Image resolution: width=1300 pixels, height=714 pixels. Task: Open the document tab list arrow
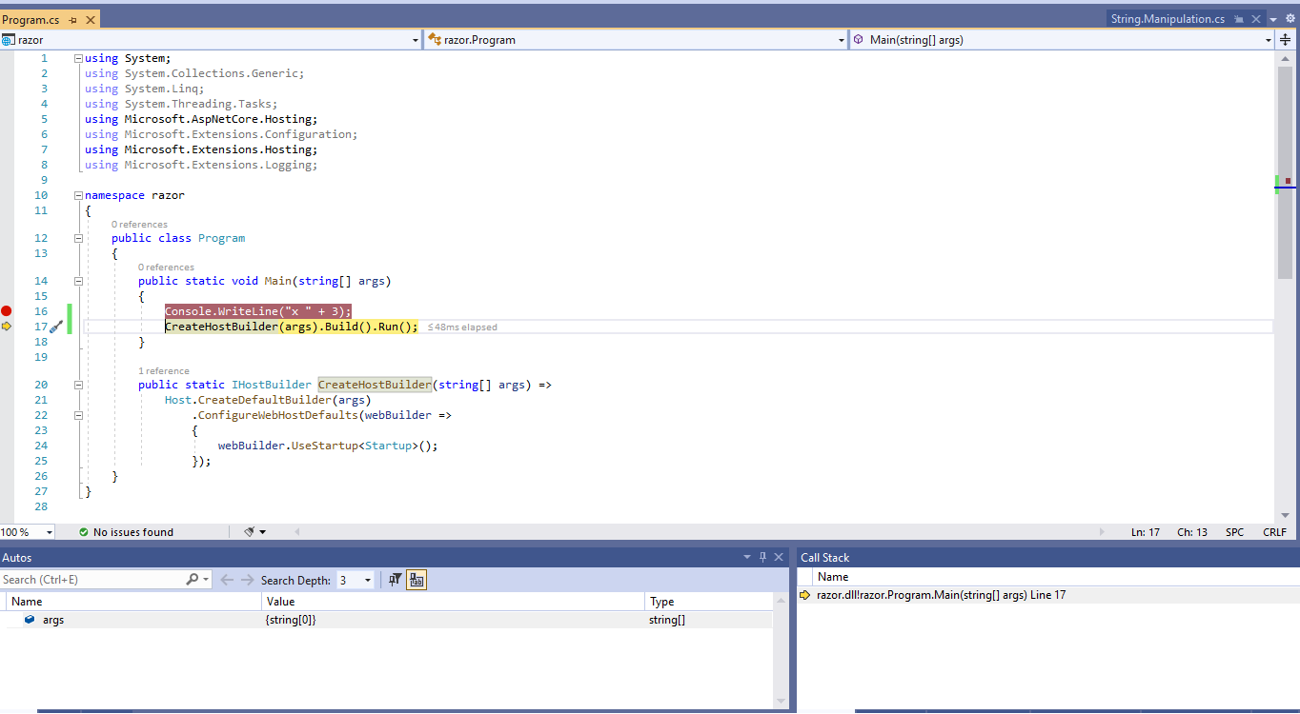coord(1274,19)
